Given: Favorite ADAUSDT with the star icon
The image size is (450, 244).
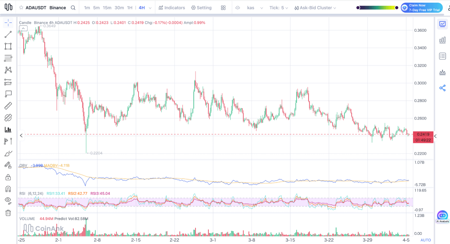Looking at the screenshot, I should (21, 8).
